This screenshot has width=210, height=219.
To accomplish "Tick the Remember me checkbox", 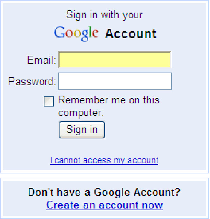I will (49, 102).
